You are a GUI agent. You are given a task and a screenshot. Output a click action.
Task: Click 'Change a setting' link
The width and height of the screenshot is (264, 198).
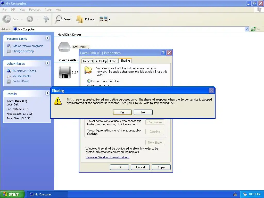pyautogui.click(x=23, y=51)
